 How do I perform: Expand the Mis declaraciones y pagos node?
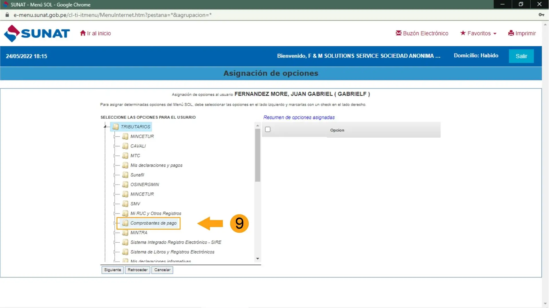pos(115,165)
